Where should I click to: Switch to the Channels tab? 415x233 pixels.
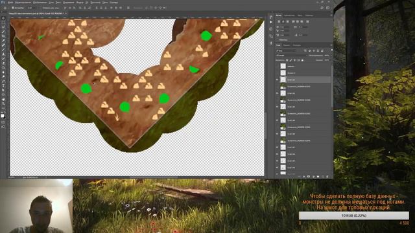coord(287,45)
